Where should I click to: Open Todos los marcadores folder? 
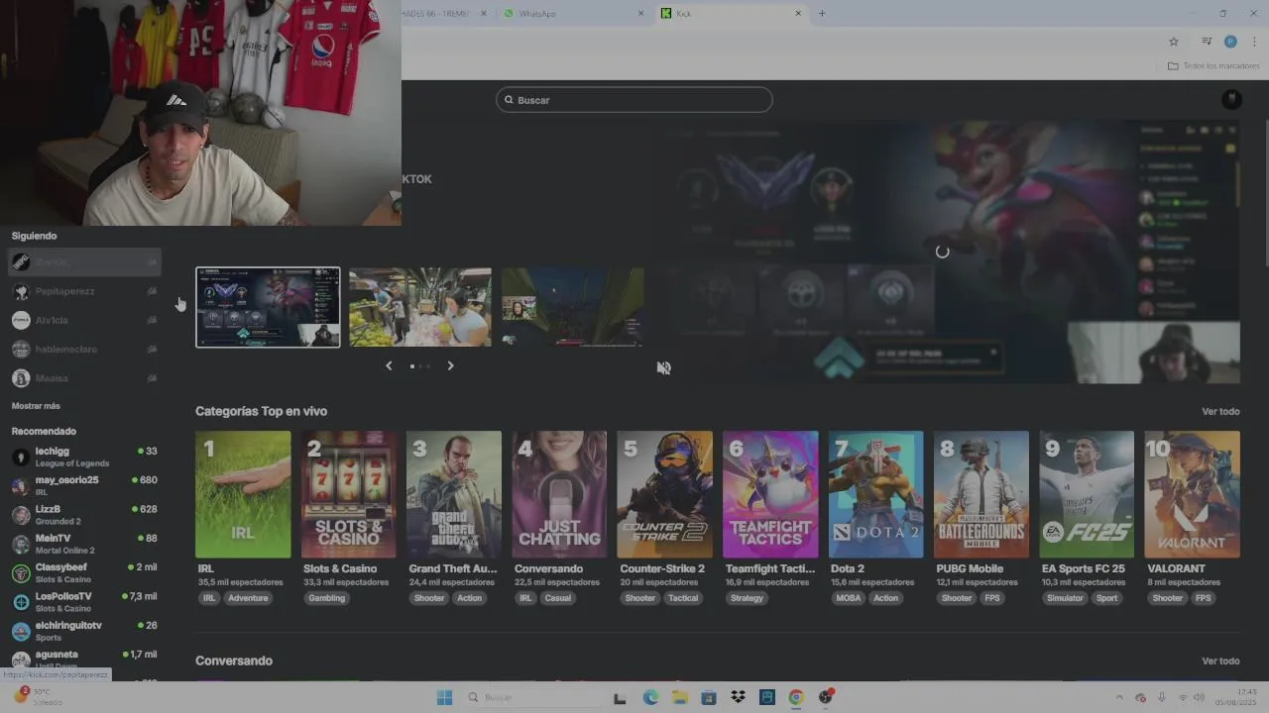(1213, 65)
